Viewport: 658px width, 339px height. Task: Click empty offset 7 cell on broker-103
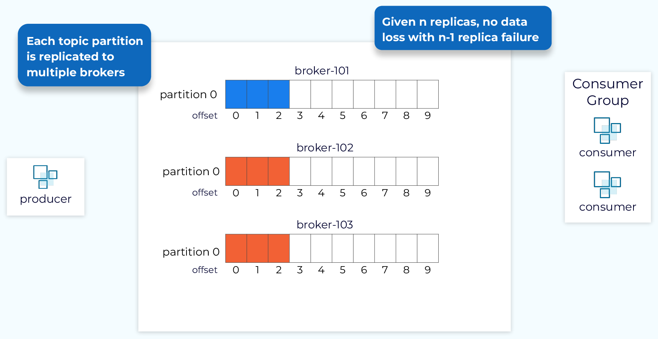(x=385, y=248)
